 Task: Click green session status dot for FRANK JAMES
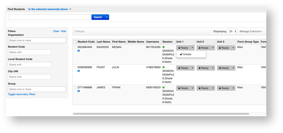(x=164, y=88)
